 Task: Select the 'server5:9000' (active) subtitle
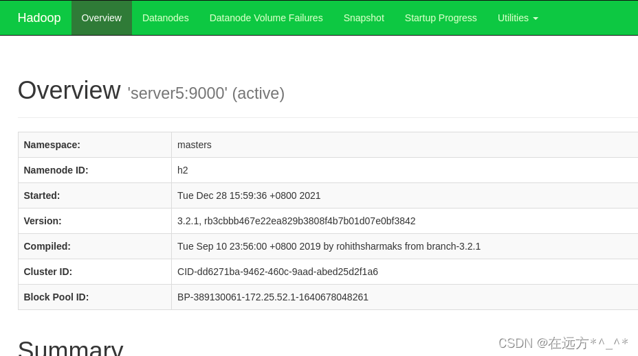(x=206, y=93)
